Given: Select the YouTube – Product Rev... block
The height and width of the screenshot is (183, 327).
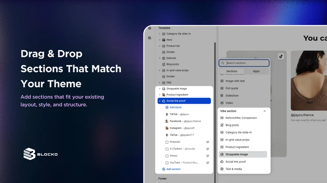Looking at the screenshot, I should (184, 163).
